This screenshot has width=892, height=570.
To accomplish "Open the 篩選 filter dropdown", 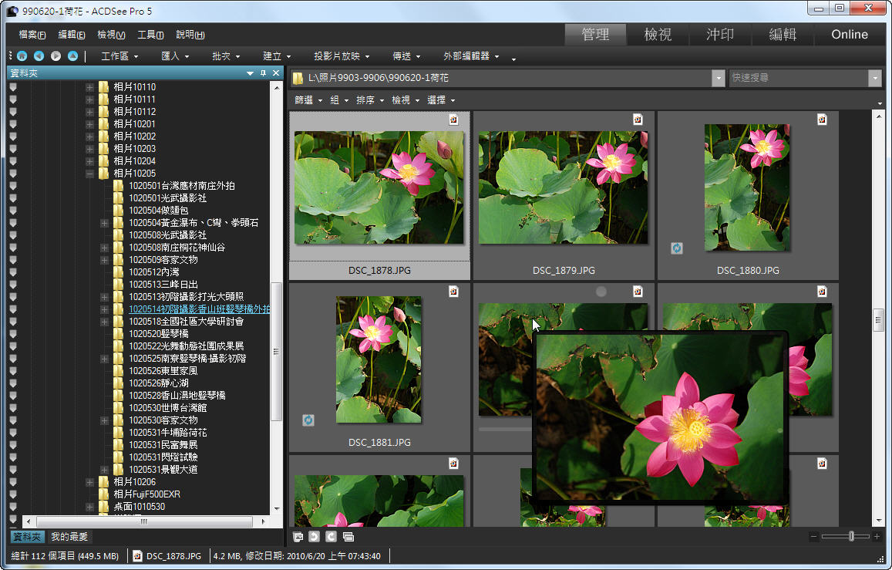I will click(308, 100).
